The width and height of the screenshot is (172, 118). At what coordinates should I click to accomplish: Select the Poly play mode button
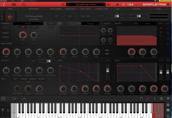point(15,79)
